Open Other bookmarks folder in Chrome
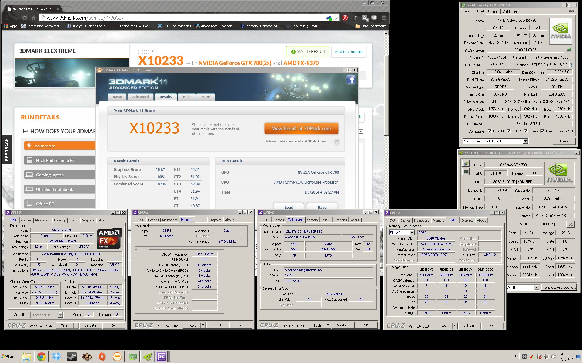582x363 pixels. pyautogui.click(x=371, y=26)
